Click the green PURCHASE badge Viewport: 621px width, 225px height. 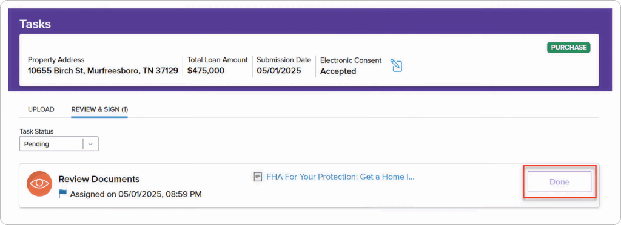[569, 47]
